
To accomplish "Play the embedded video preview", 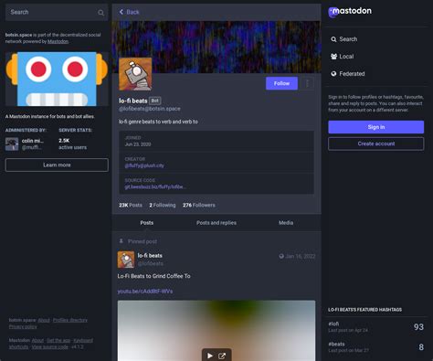I will (210, 356).
